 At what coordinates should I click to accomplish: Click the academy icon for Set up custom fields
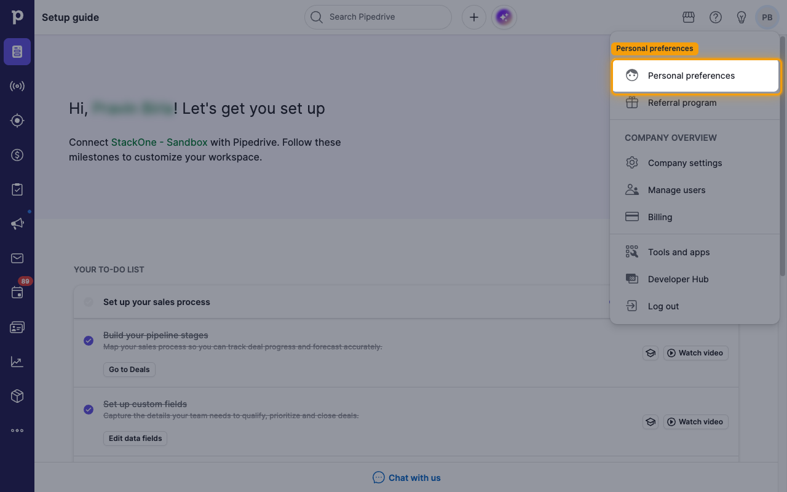(x=651, y=422)
